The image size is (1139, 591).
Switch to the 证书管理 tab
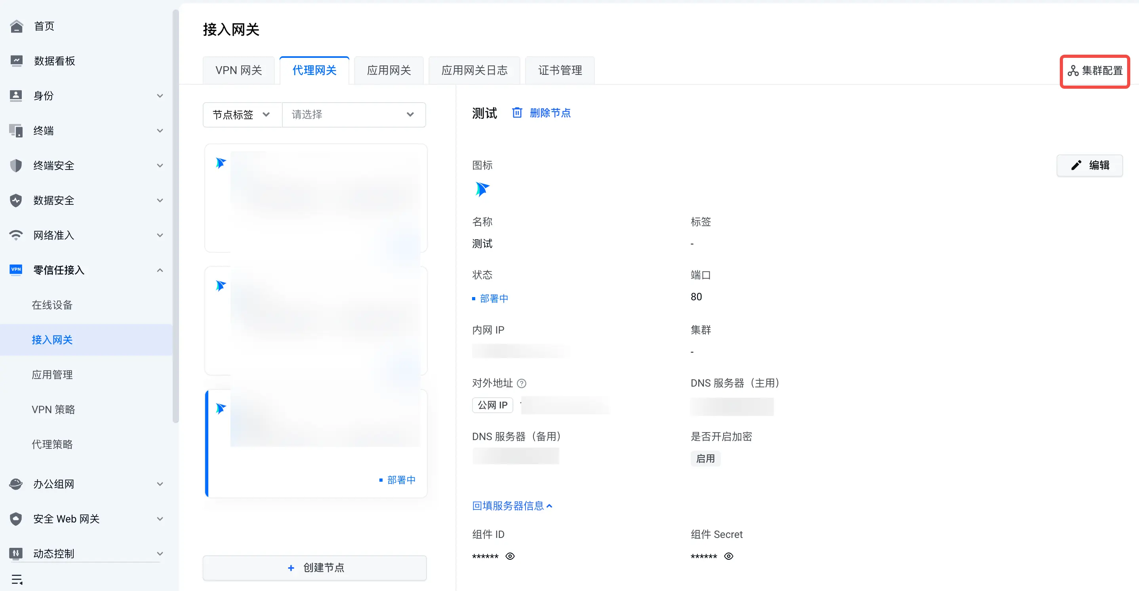(560, 71)
